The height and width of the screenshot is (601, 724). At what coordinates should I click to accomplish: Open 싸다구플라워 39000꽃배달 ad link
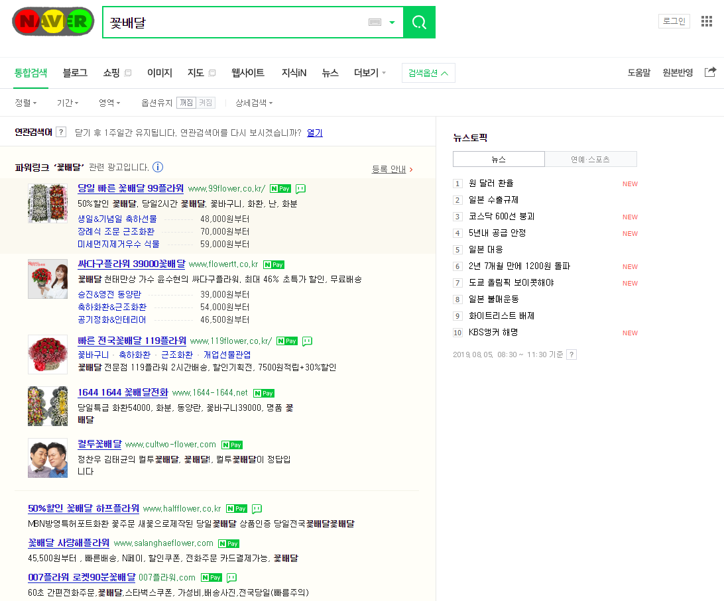131,264
